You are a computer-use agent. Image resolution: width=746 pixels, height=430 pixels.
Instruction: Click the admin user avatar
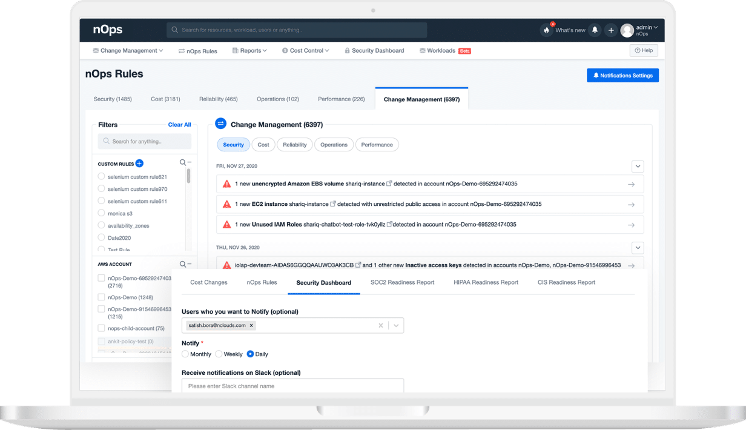point(627,30)
